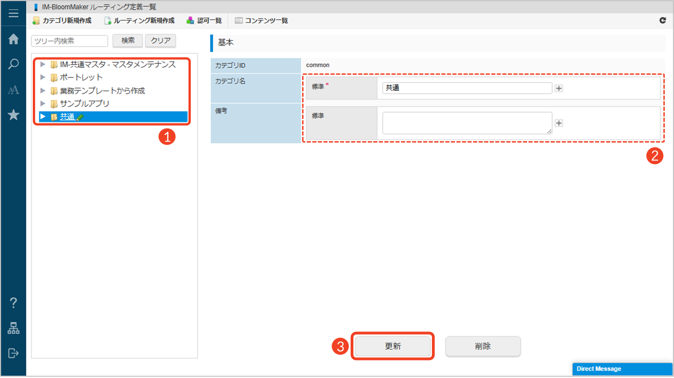Click the logout icon in sidebar

(13, 353)
